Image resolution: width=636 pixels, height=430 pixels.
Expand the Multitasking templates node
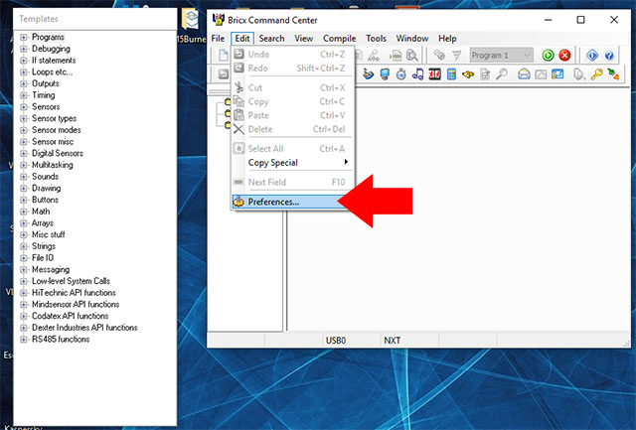click(24, 165)
